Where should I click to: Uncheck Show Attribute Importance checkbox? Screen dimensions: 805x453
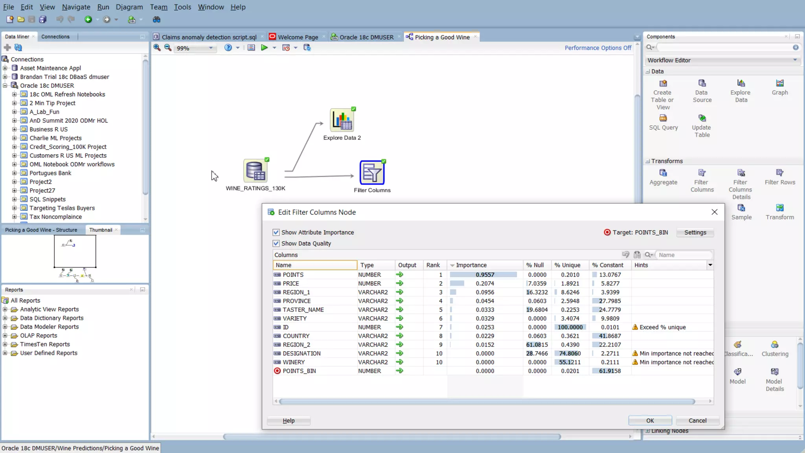click(276, 232)
